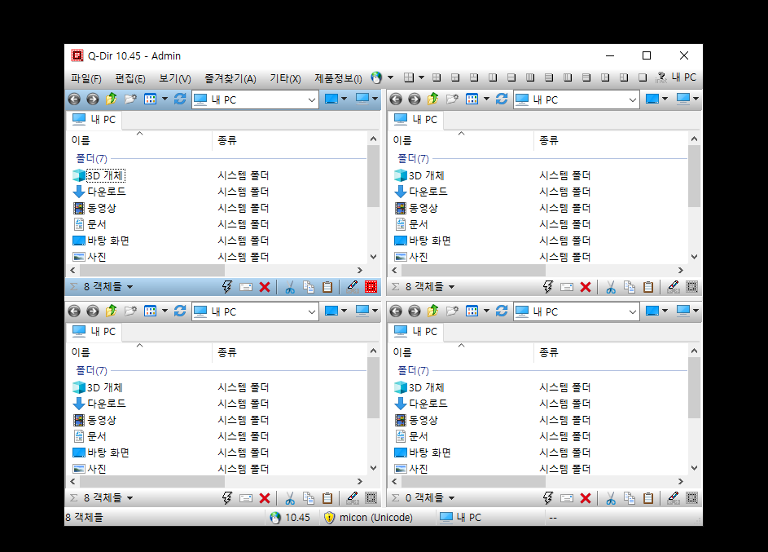Expand the bottom-left pane address combo box
Viewport: 768px width, 552px height.
point(311,311)
